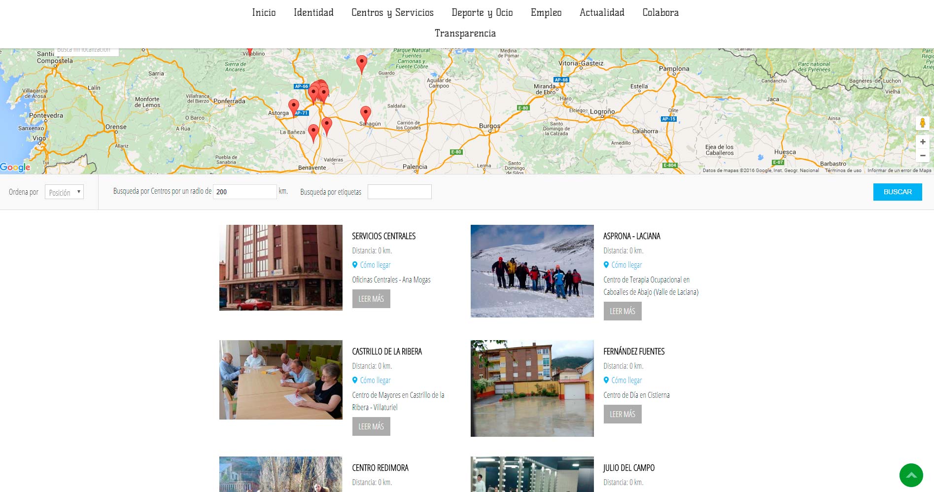
Task: Open the Colabora menu item
Action: pos(660,12)
